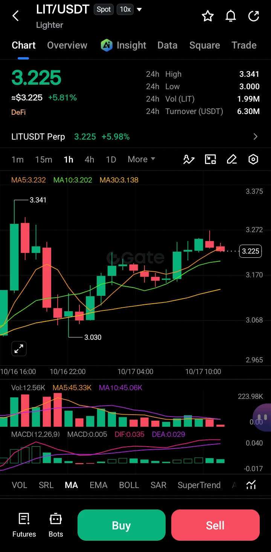Image resolution: width=271 pixels, height=552 pixels.
Task: Select the EMA indicator
Action: [99, 485]
